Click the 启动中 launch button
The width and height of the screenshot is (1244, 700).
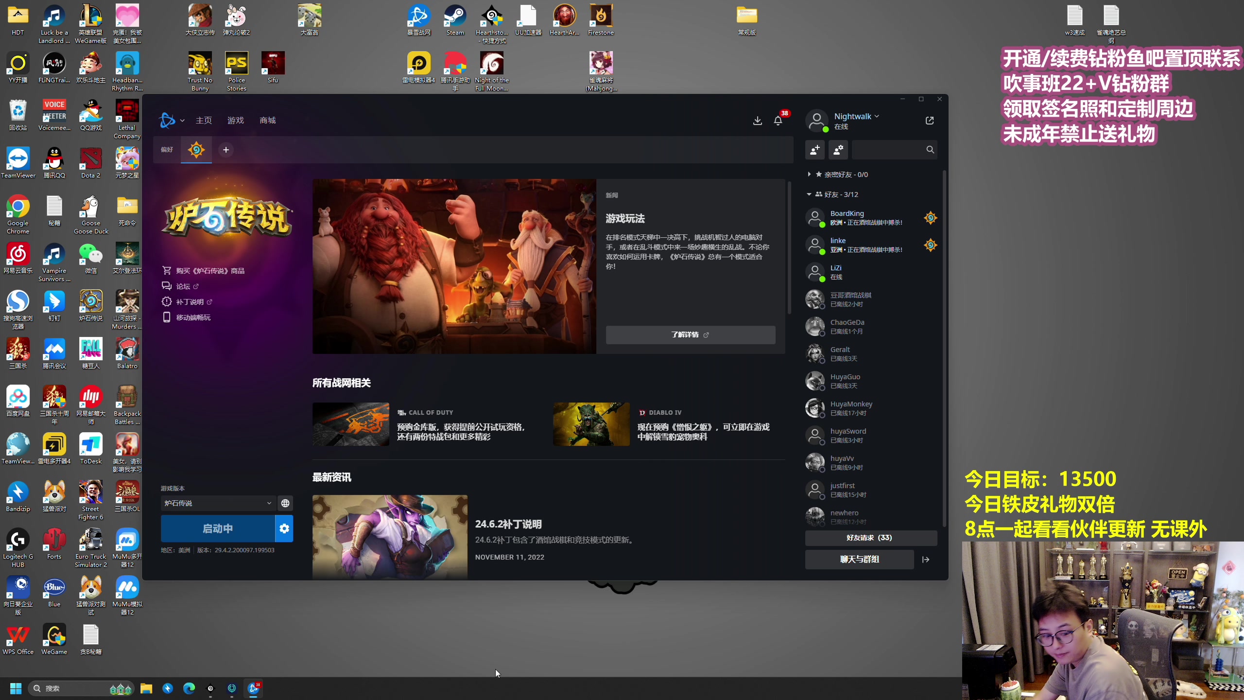tap(218, 528)
